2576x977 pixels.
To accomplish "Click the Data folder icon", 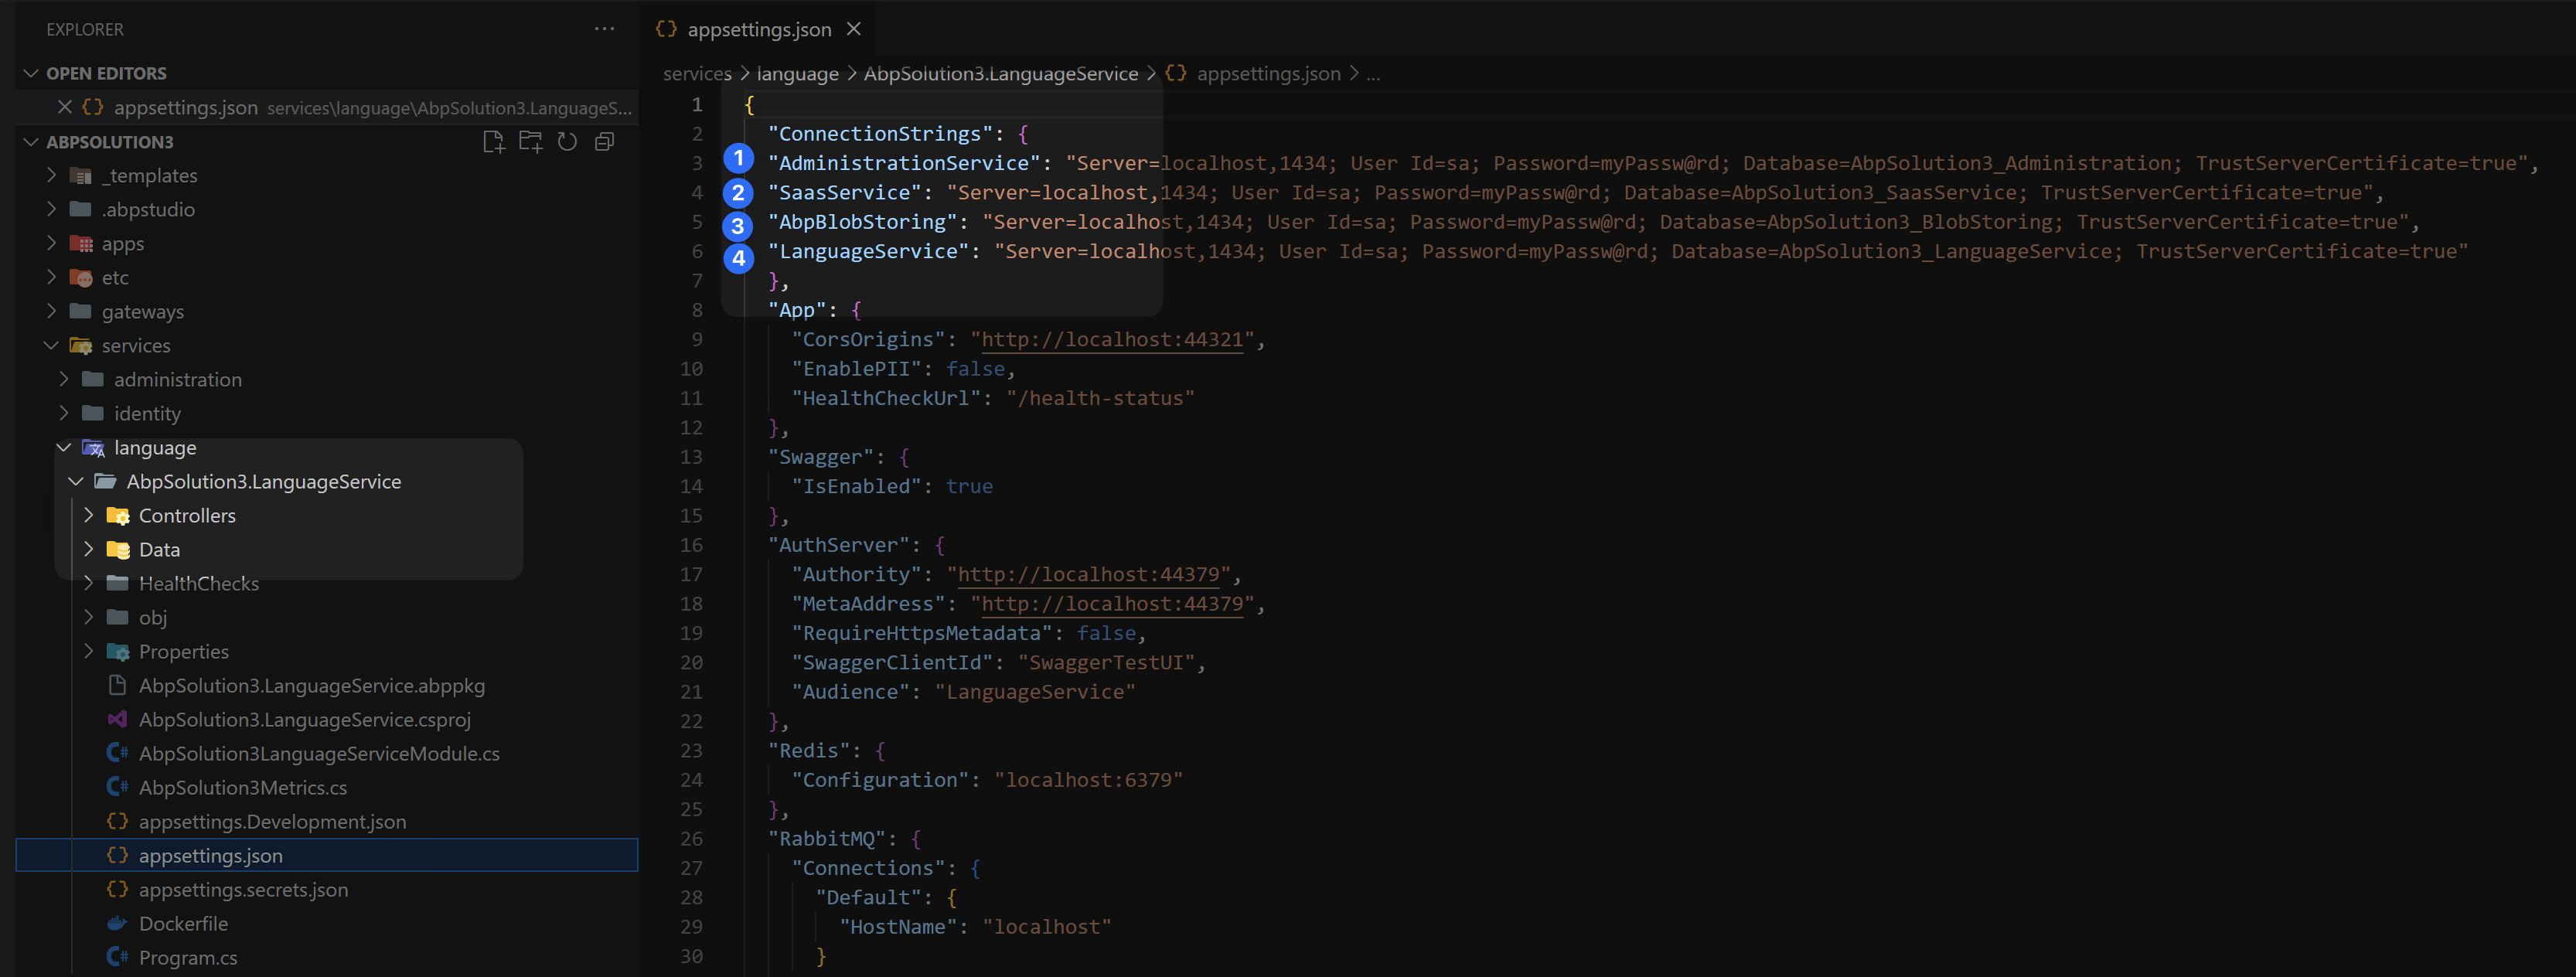I will coord(118,550).
